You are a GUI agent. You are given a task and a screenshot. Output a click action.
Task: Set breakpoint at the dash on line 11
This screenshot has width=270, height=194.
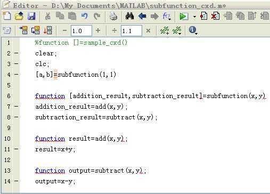point(17,149)
